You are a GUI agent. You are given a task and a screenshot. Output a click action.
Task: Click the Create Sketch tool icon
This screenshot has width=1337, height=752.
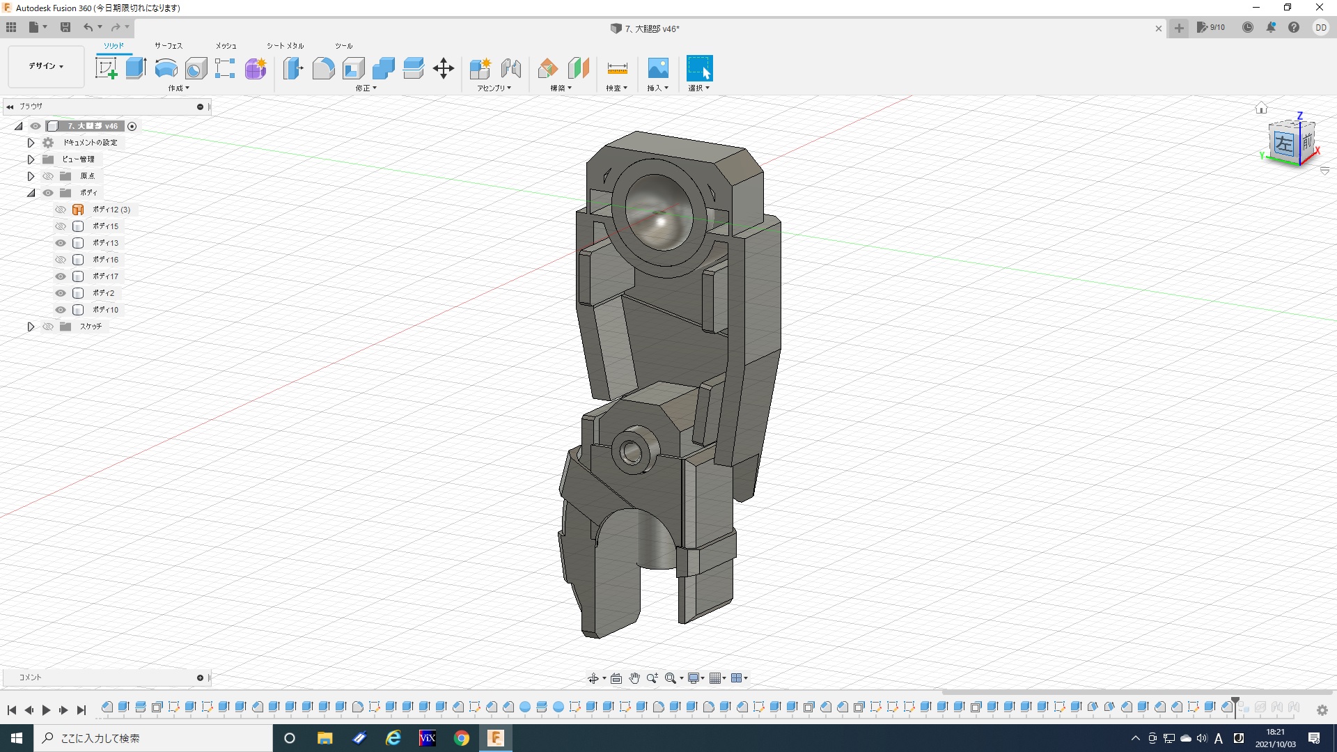click(x=106, y=68)
